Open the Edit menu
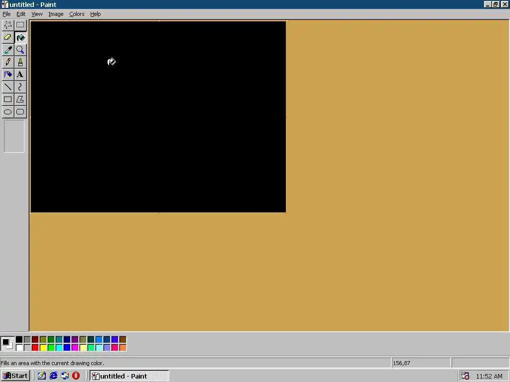510x382 pixels. 21,14
